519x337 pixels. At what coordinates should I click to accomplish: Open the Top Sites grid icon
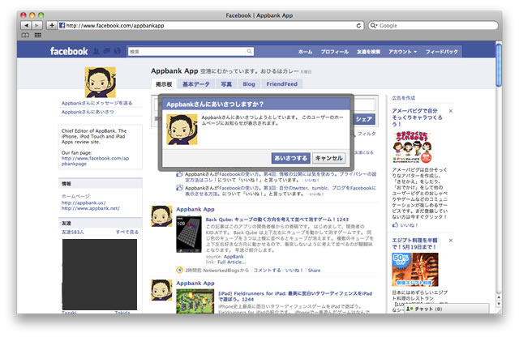tap(38, 35)
